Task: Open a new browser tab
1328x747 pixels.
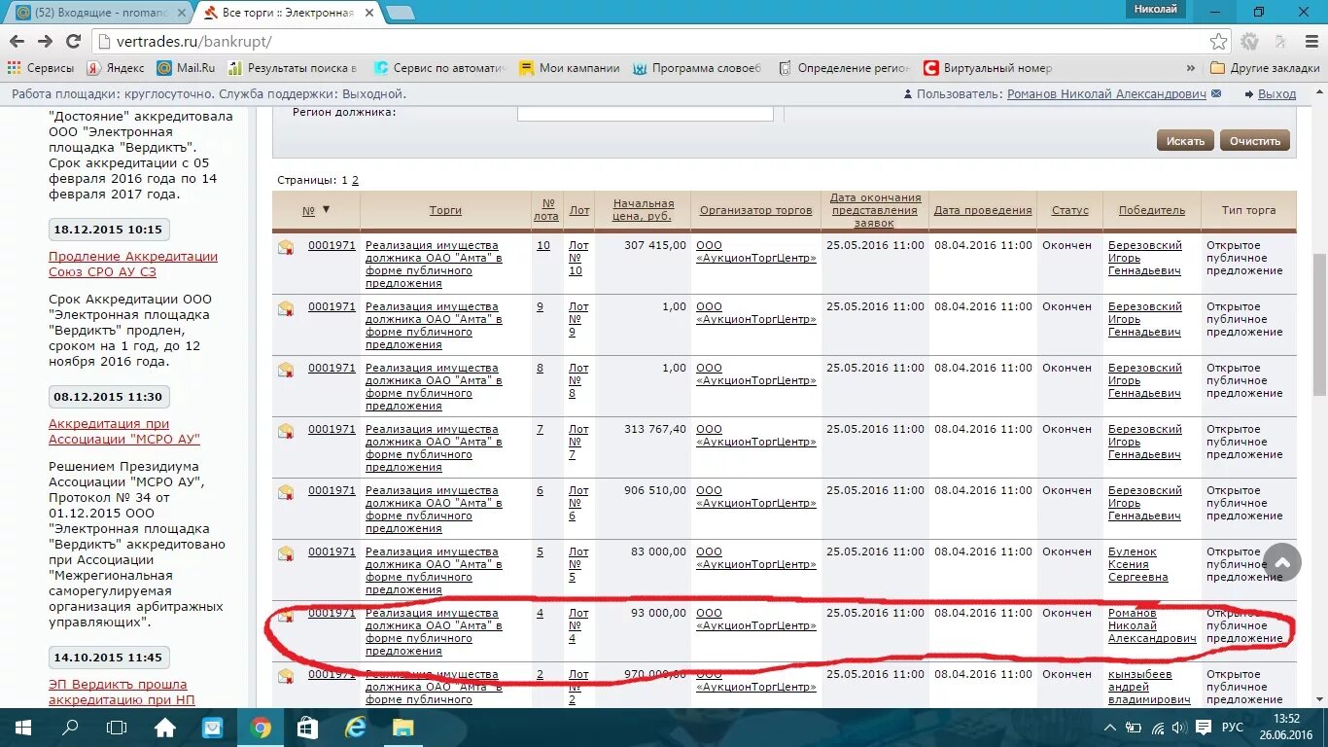Action: 400,13
